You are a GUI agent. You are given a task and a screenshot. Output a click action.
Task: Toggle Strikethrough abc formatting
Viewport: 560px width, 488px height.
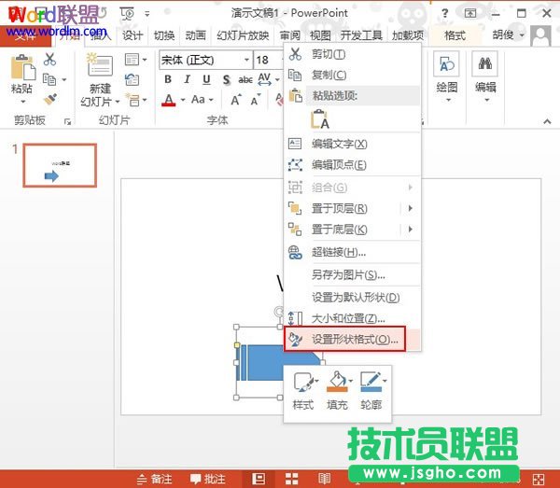(x=245, y=79)
